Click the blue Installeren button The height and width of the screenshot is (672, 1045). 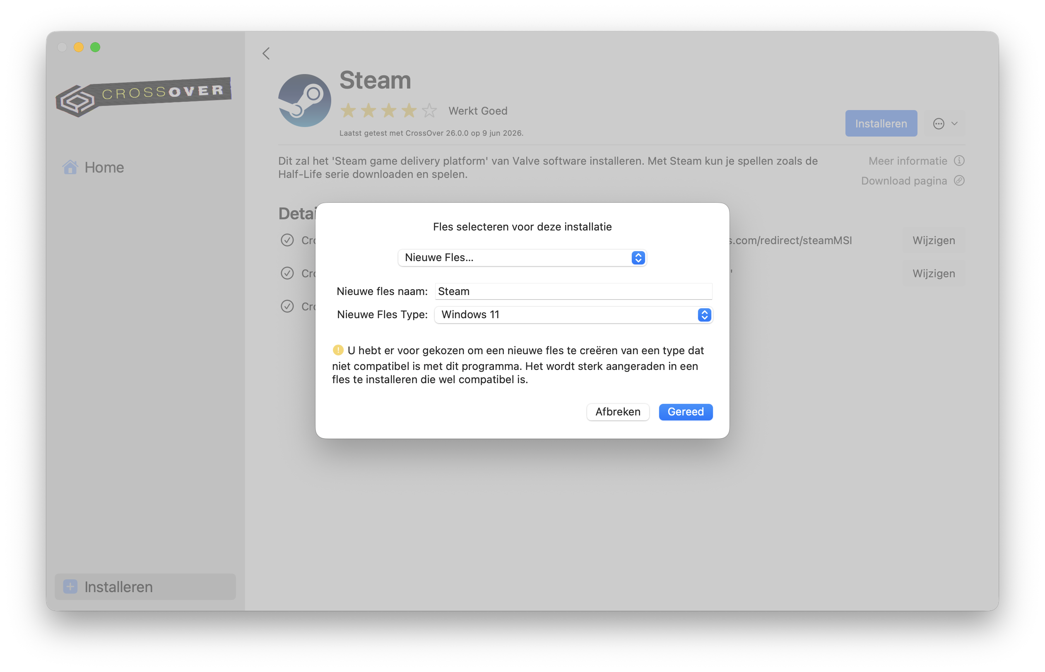(x=881, y=123)
